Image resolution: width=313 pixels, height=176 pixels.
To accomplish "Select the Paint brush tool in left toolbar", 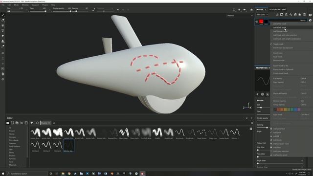I will click(x=3, y=15).
